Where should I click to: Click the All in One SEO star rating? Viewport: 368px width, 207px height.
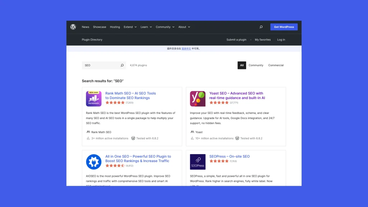point(115,166)
